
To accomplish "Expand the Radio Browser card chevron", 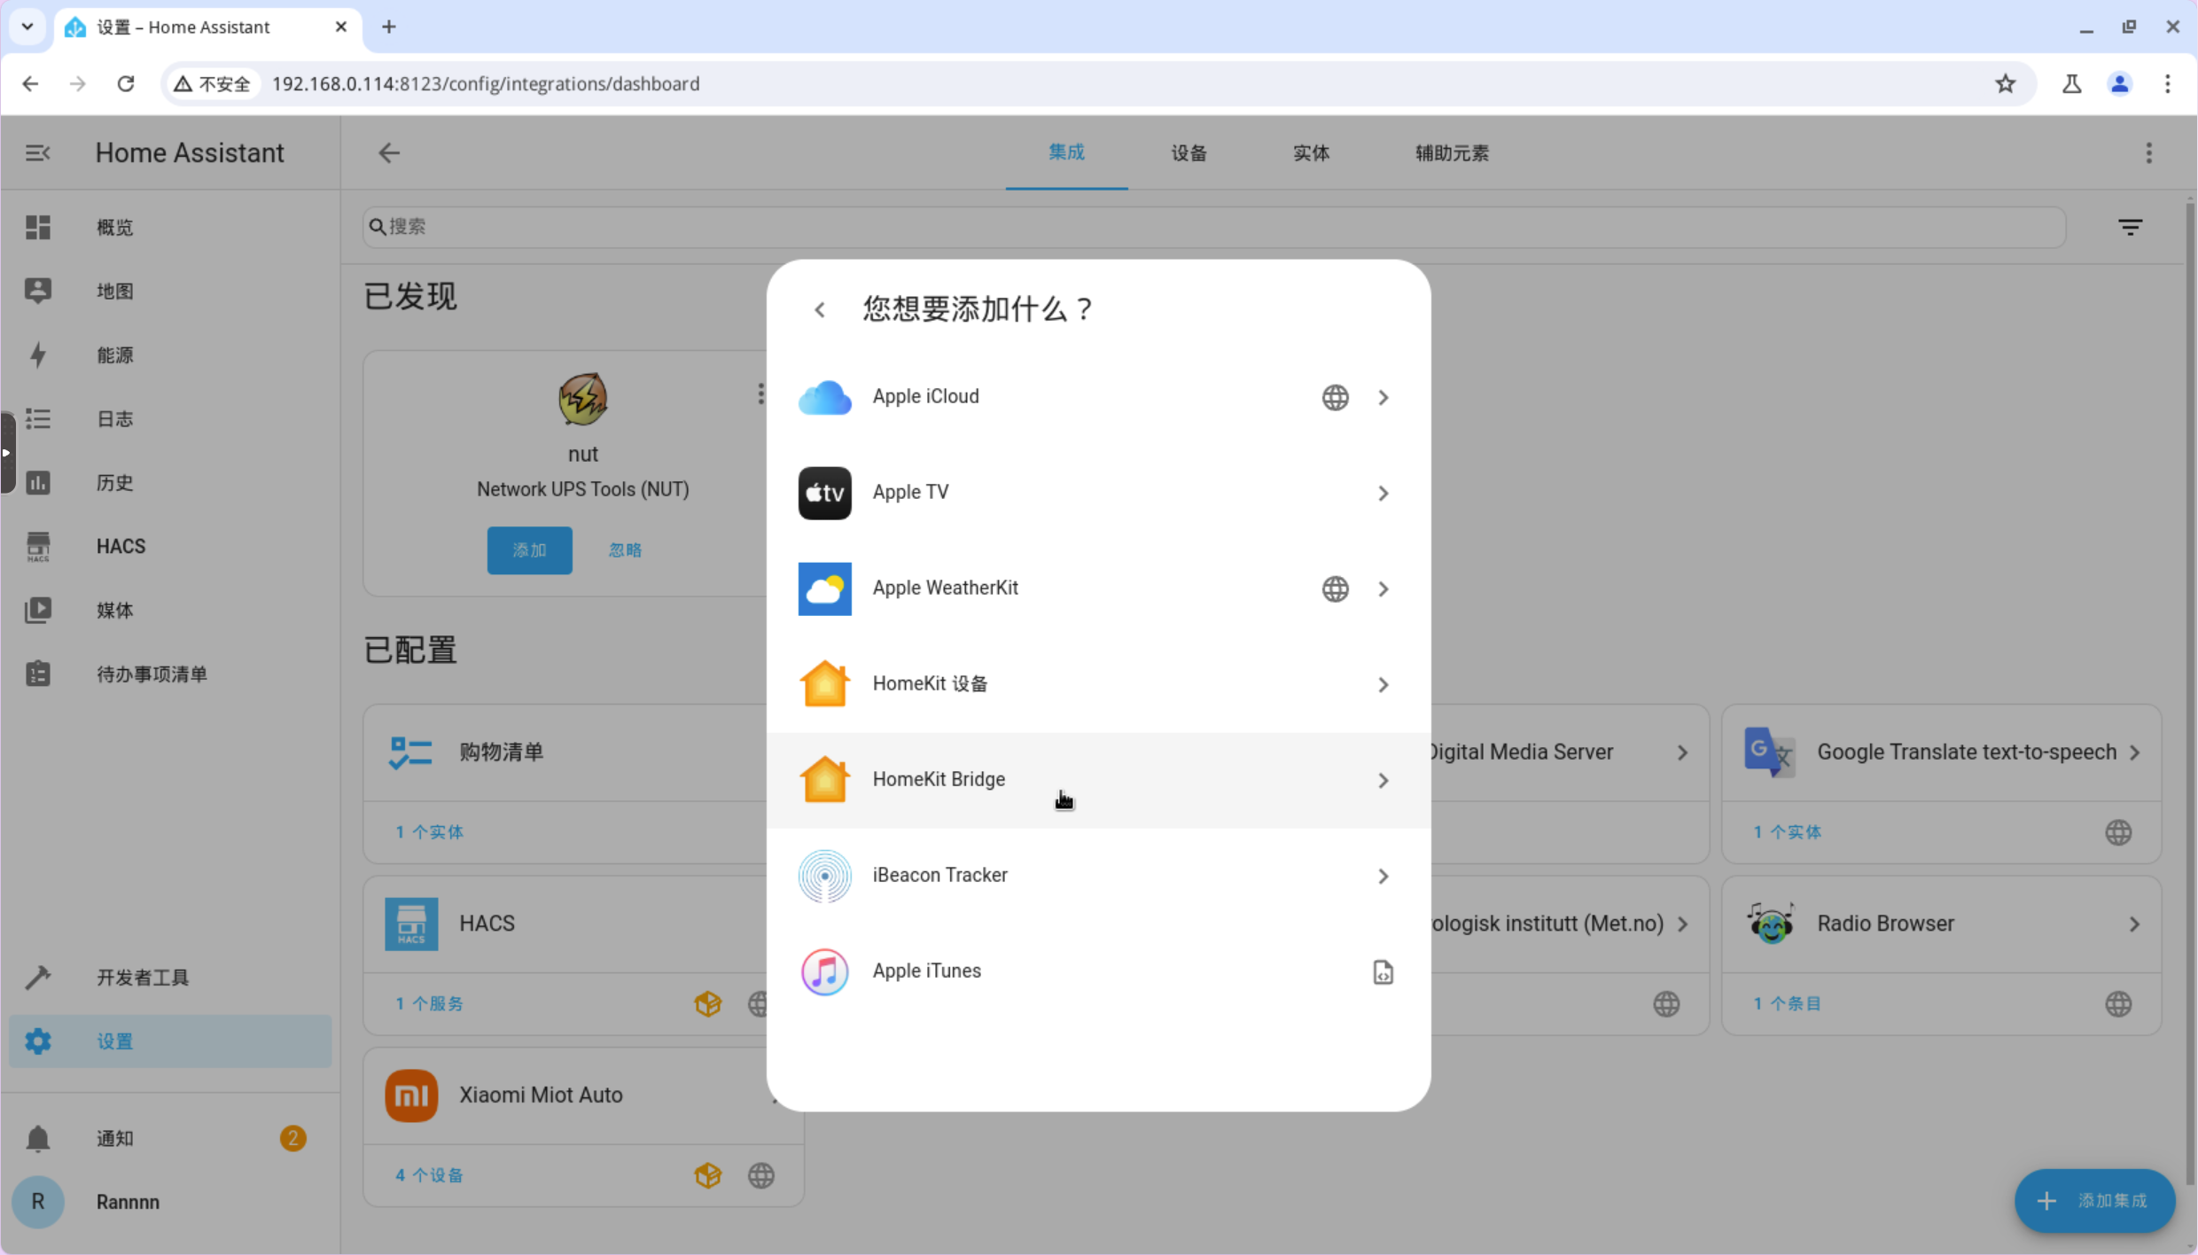I will (x=2134, y=924).
